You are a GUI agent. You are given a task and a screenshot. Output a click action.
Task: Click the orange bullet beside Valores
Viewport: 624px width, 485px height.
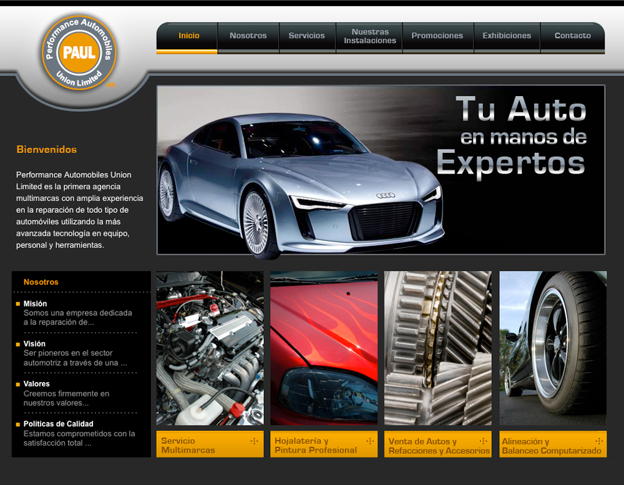pyautogui.click(x=18, y=385)
